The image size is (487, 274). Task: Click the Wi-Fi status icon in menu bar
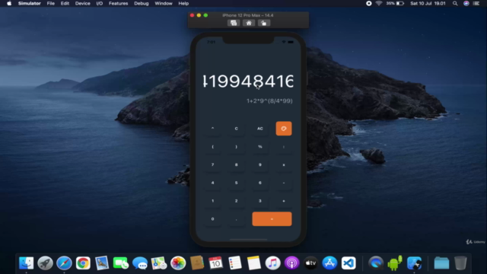pyautogui.click(x=379, y=3)
